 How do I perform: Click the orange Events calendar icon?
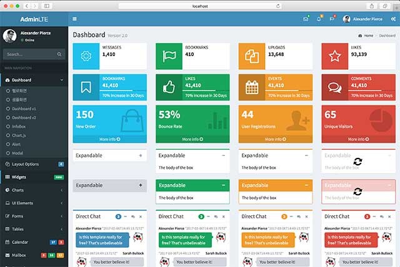[x=252, y=87]
